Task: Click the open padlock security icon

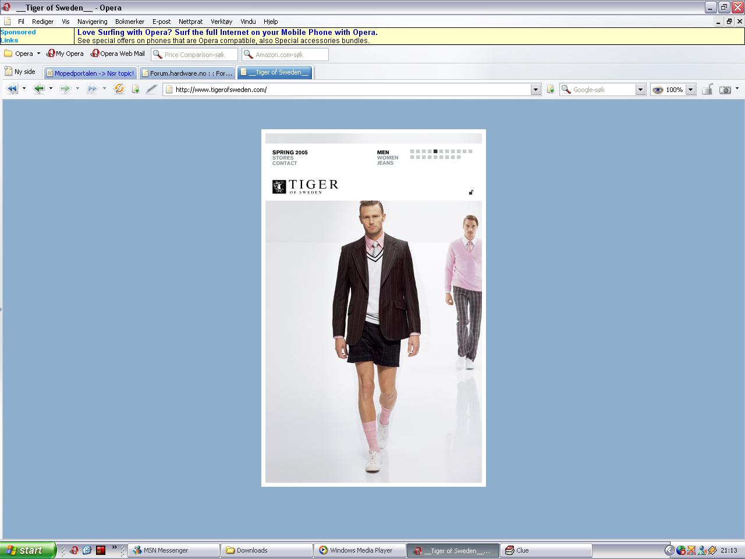Action: (707, 89)
